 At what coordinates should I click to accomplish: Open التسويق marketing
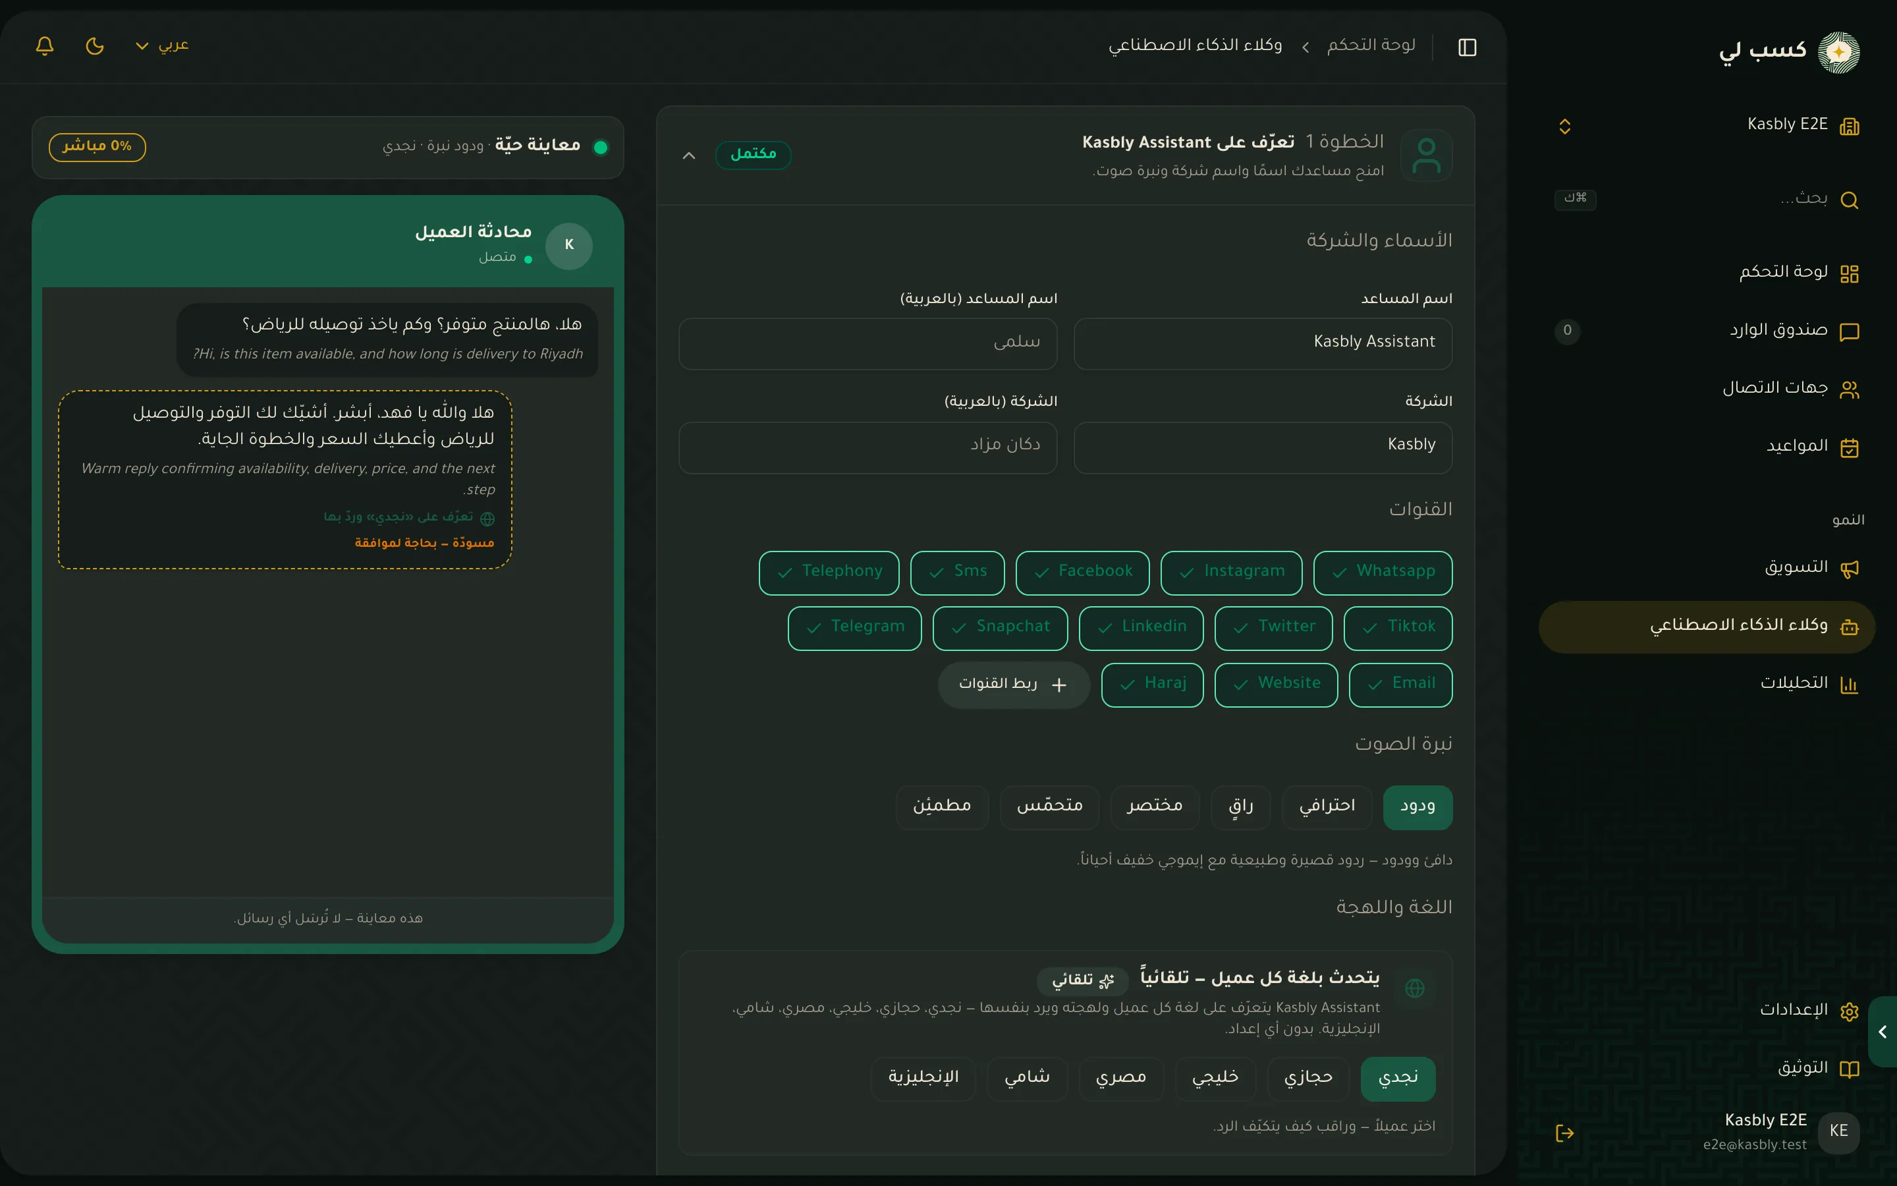pyautogui.click(x=1708, y=568)
